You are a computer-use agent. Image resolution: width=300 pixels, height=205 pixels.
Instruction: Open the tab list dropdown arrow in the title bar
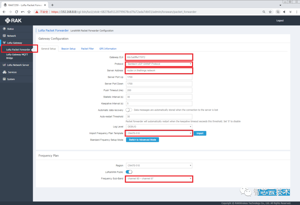[x=281, y=5]
